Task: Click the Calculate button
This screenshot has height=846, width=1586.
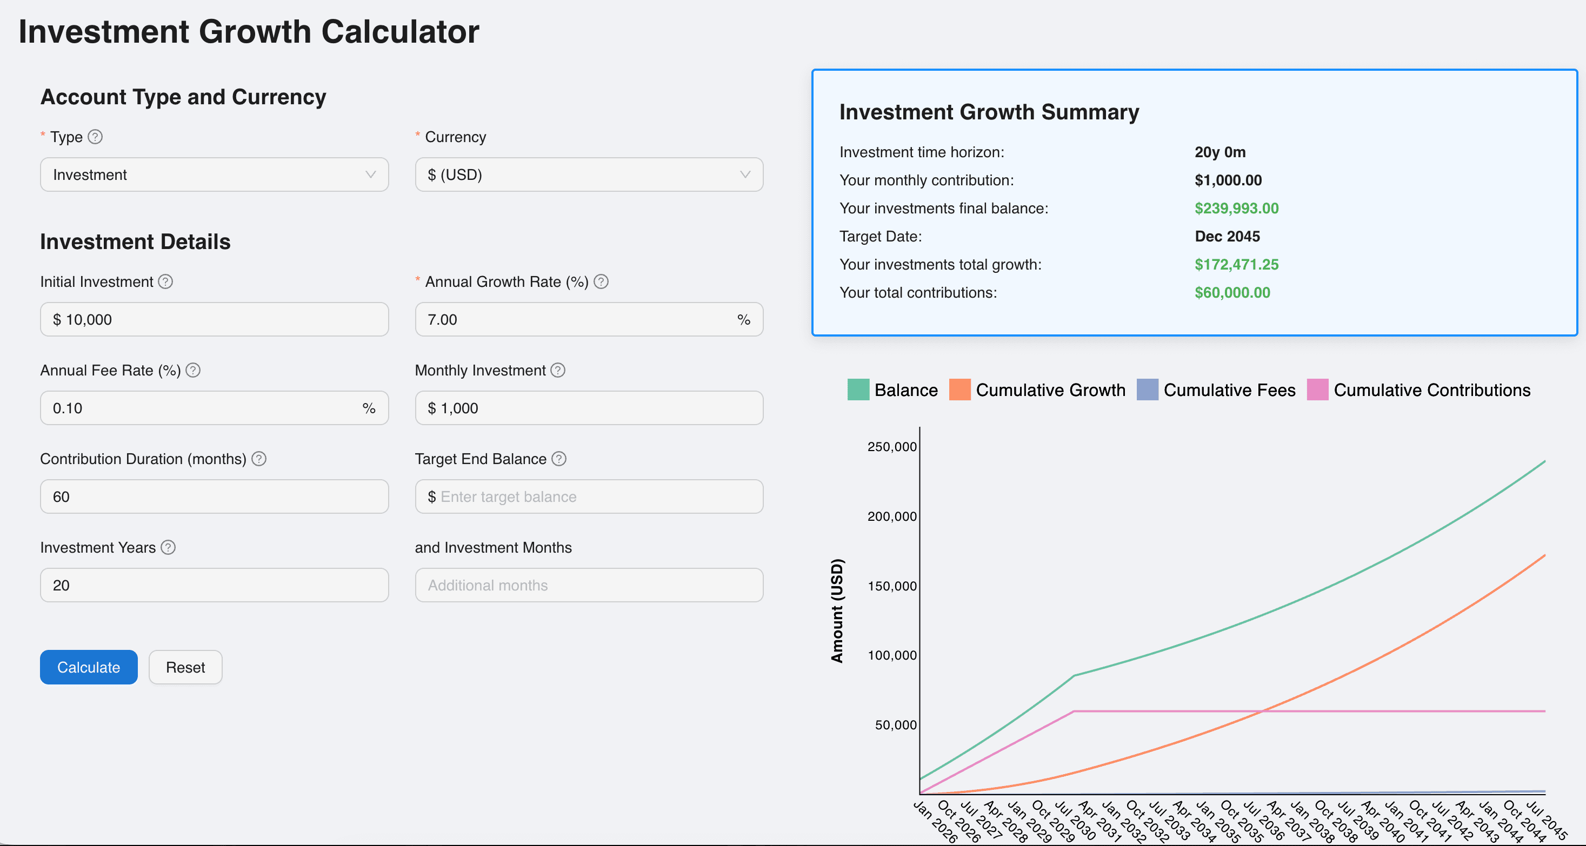Action: (88, 667)
